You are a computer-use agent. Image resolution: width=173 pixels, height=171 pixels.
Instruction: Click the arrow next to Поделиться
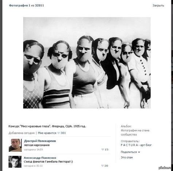click(x=139, y=152)
